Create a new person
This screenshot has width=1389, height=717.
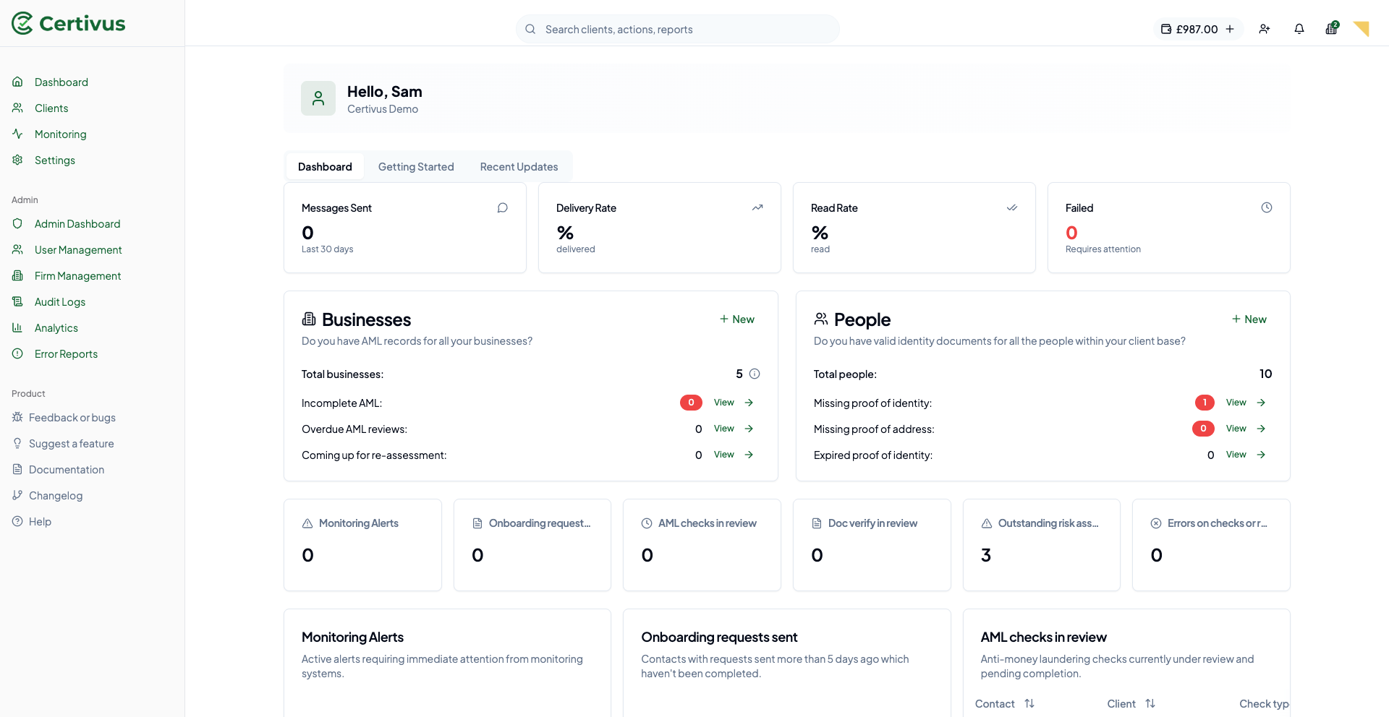[x=1249, y=319]
